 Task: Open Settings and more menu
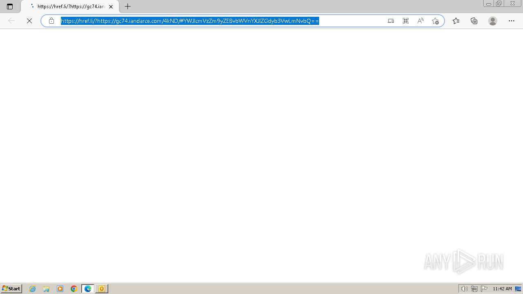coord(512,21)
